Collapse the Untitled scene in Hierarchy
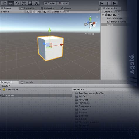139x139 pixels. pyautogui.click(x=103, y=15)
